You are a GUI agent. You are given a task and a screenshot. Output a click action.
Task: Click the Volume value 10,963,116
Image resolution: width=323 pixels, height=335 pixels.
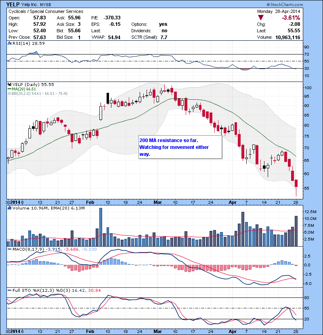point(288,37)
